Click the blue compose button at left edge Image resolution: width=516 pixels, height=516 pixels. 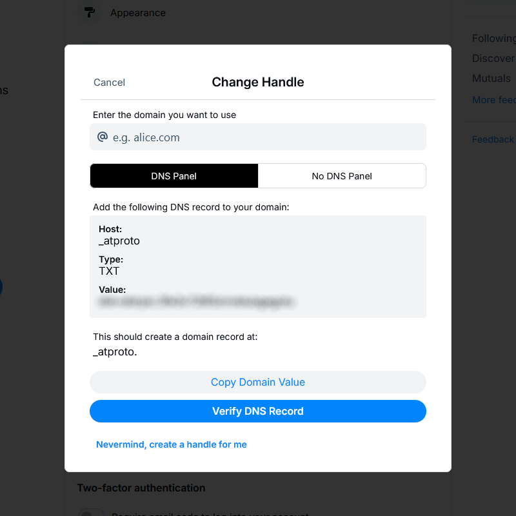1,287
